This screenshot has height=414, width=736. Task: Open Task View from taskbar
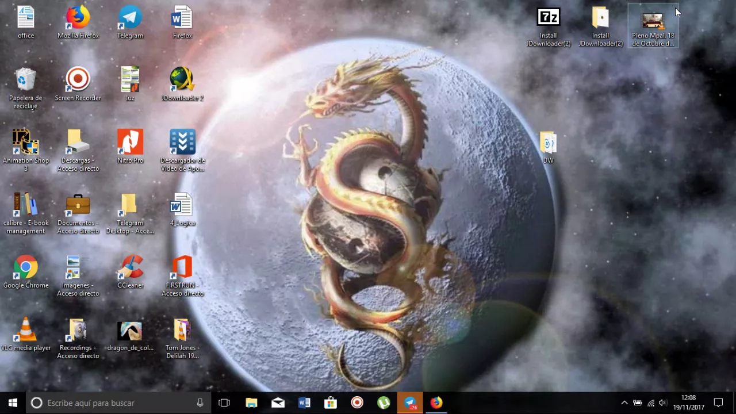[x=224, y=403]
